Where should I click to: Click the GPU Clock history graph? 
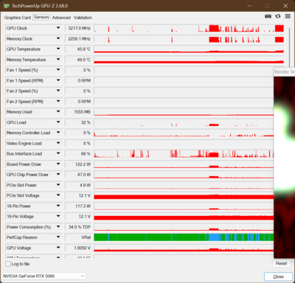pyautogui.click(x=189, y=28)
